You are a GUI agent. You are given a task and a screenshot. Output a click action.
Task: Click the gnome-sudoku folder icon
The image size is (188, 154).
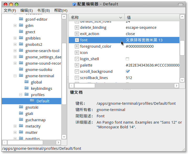coord(21,69)
